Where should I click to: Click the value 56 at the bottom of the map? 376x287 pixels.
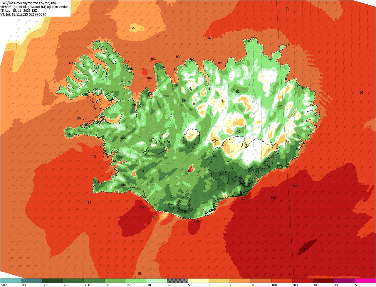140,274
